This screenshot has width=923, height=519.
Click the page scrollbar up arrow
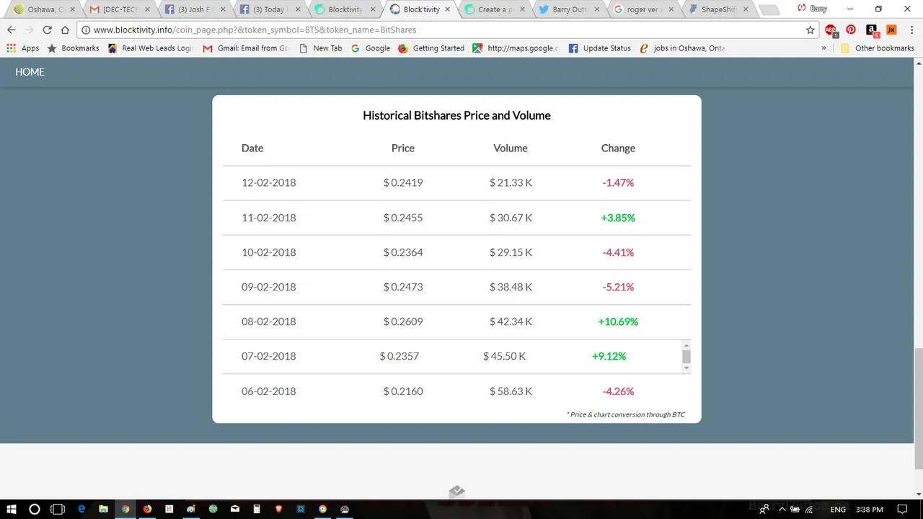click(918, 64)
